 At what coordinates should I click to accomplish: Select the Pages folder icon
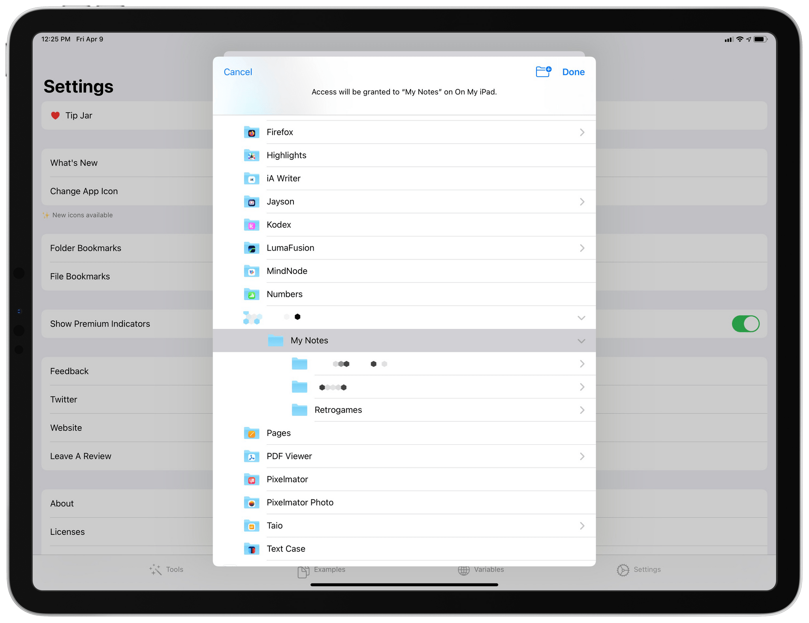(252, 433)
